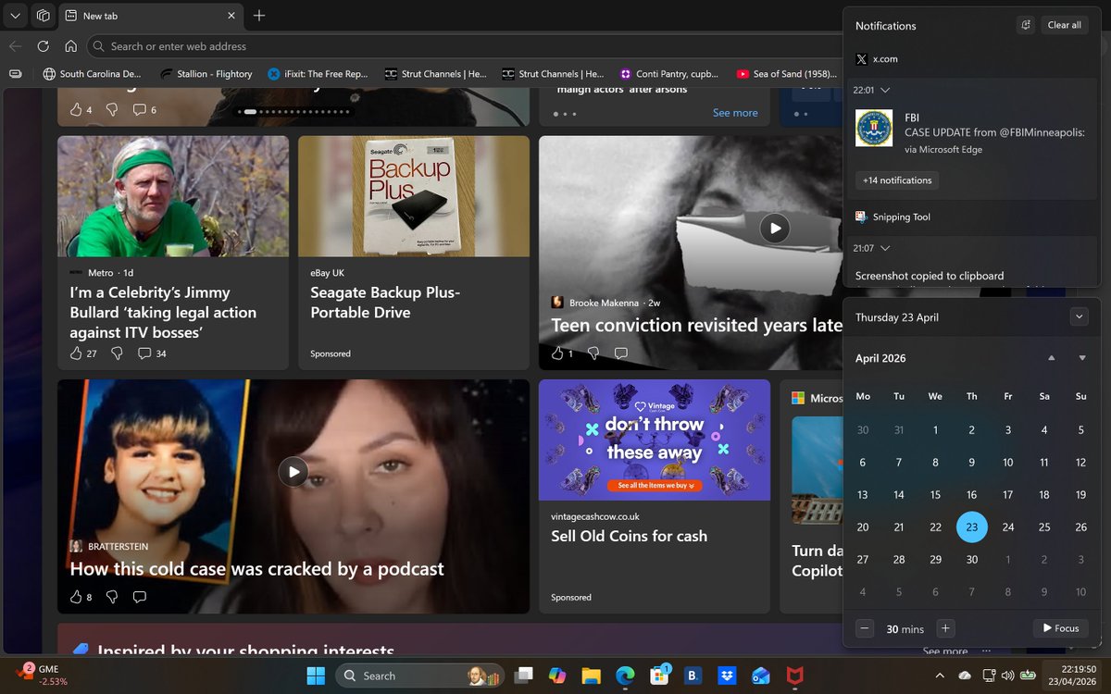Screen dimensions: 1111x694
Task: Collapse the 22:01 notification group
Action: (x=886, y=90)
